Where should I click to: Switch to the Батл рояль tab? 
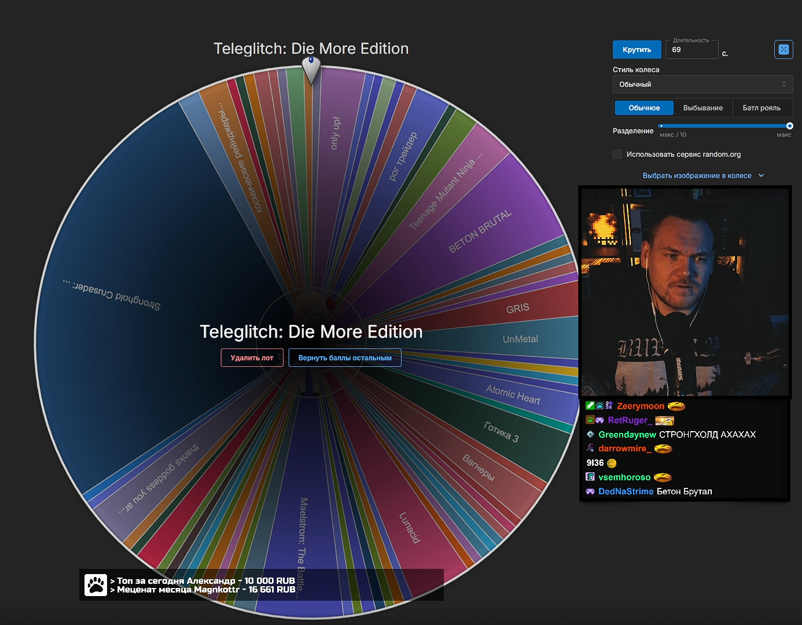click(761, 108)
